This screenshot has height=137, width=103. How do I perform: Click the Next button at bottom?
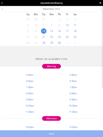pos(51,134)
